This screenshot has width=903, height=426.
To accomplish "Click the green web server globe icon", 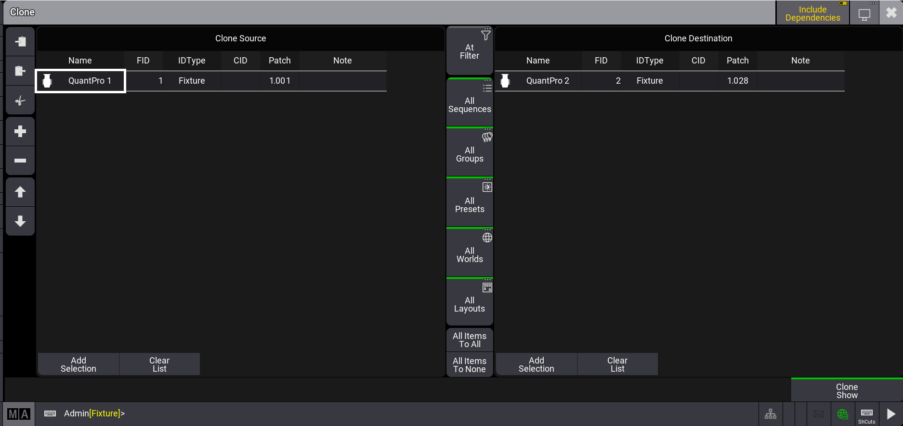I will pos(842,414).
